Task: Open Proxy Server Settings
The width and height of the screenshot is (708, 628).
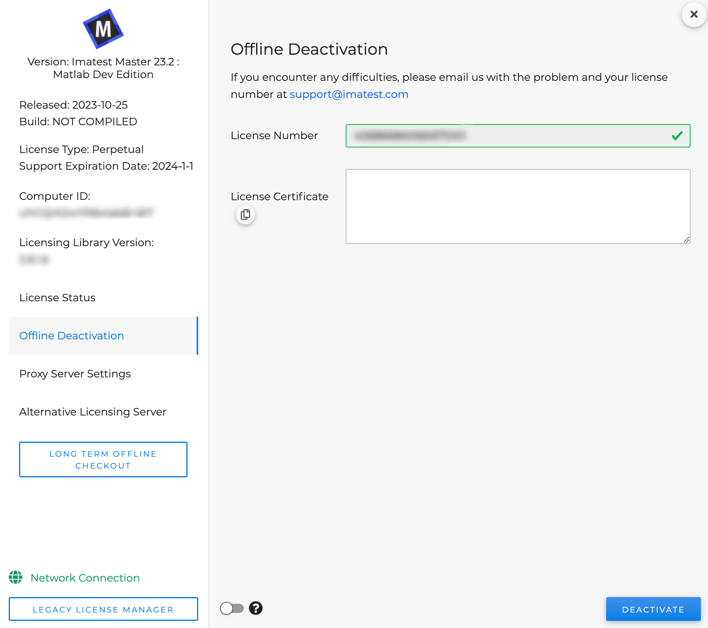Action: click(75, 373)
